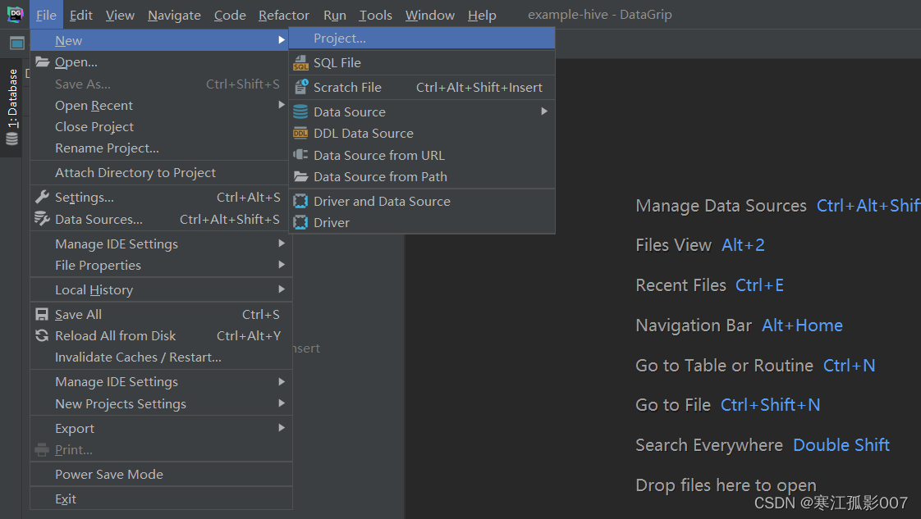
Task: Click the printer icon beside Print...
Action: pos(42,450)
